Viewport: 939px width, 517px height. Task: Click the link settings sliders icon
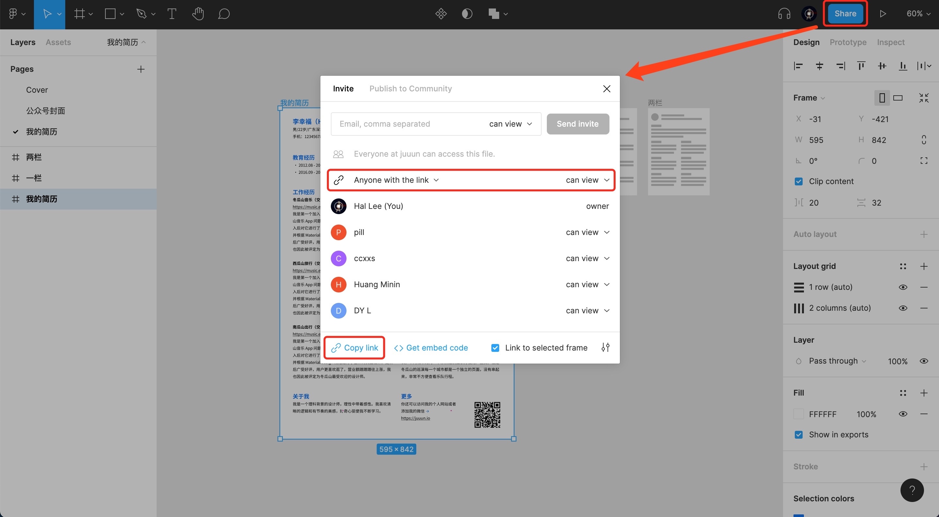click(605, 348)
